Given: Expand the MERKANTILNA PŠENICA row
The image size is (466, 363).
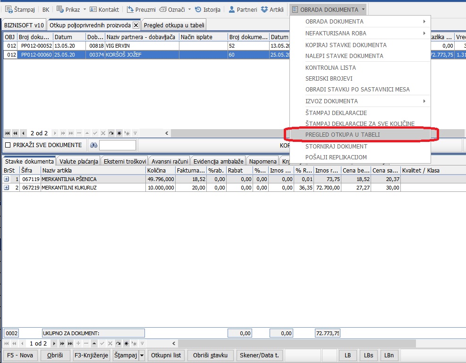Looking at the screenshot, I should pyautogui.click(x=7, y=179).
